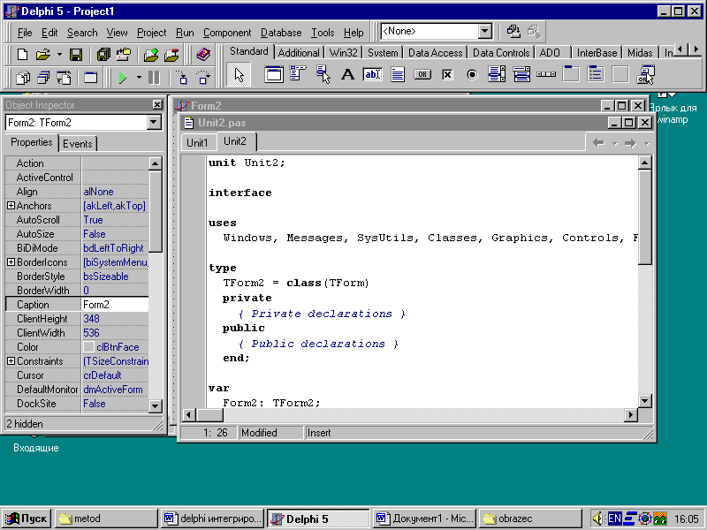The image size is (707, 530).
Task: Click the Open file folder icon
Action: click(42, 55)
